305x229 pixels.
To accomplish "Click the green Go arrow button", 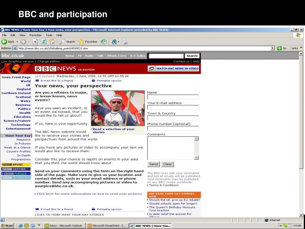I will (279, 48).
